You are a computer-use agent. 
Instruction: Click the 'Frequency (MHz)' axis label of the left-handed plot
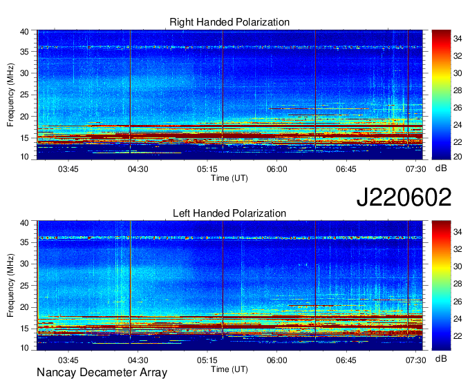[10, 286]
